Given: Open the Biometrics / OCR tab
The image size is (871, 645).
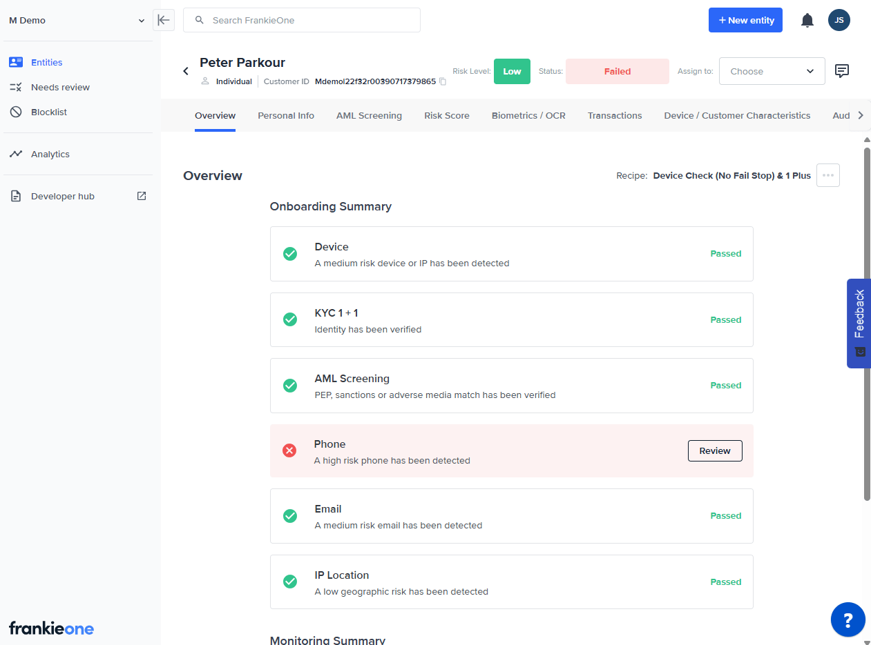Looking at the screenshot, I should pos(528,115).
